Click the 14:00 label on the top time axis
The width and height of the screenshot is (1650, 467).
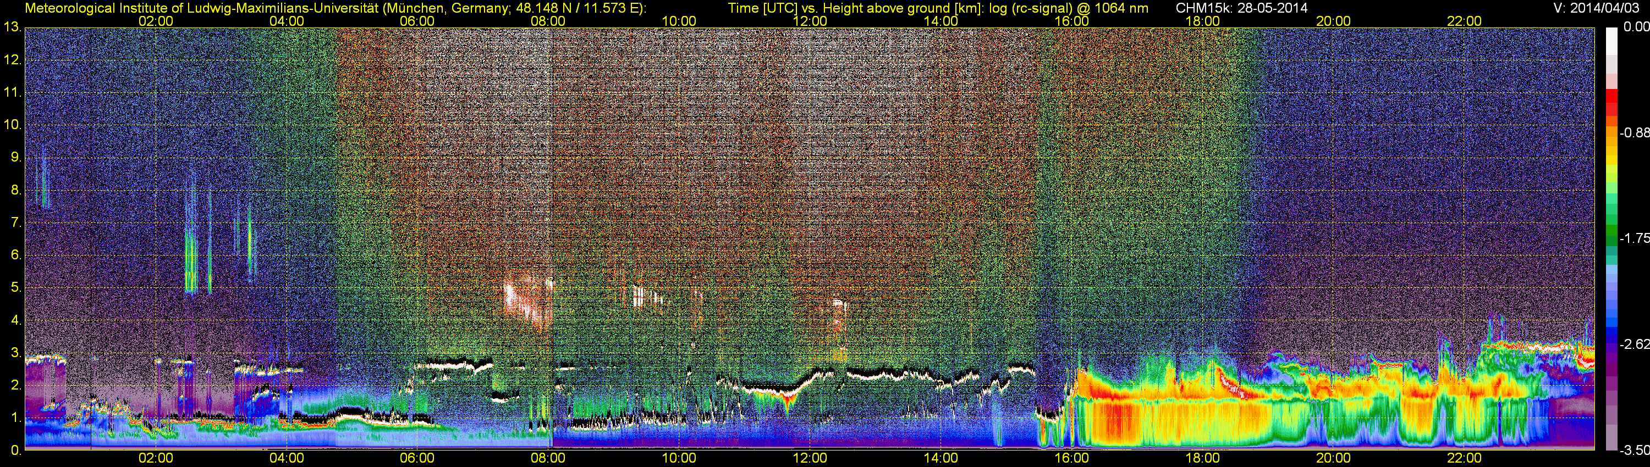click(941, 21)
